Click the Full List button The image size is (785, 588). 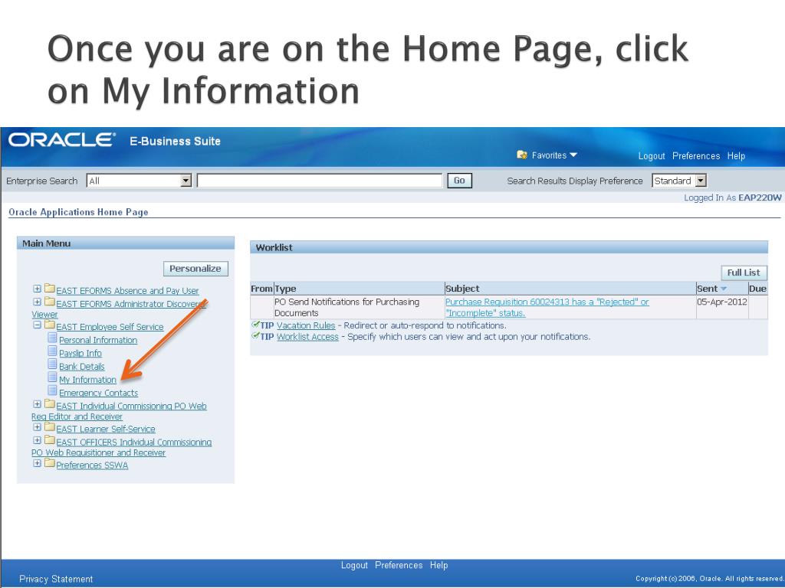[744, 273]
